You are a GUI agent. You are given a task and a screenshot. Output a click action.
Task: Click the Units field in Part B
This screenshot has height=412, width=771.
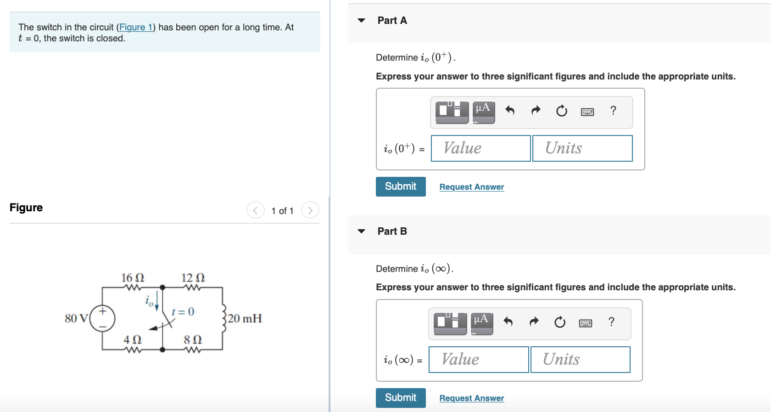point(580,359)
